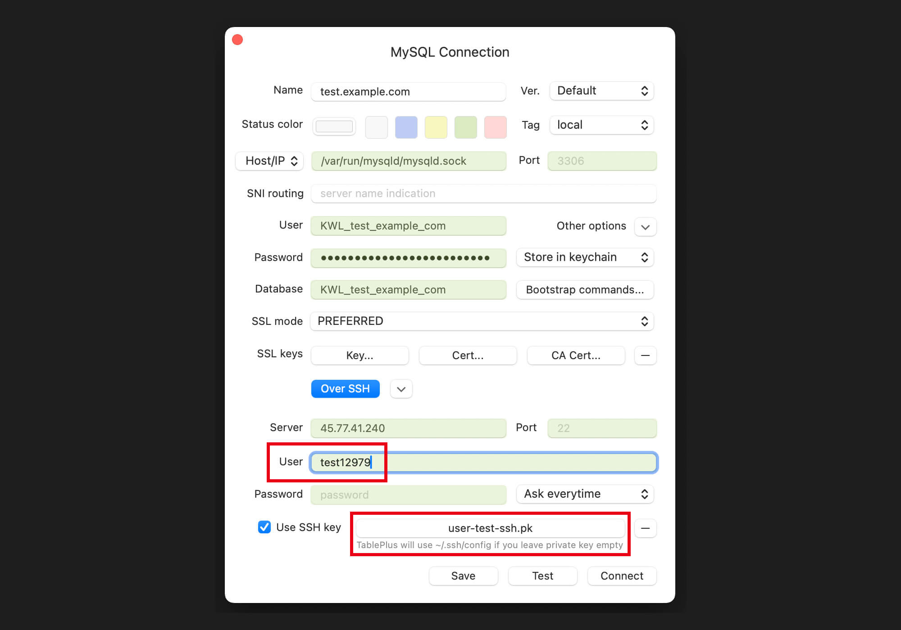Open the Ver. Default dropdown
This screenshot has width=901, height=630.
[601, 91]
